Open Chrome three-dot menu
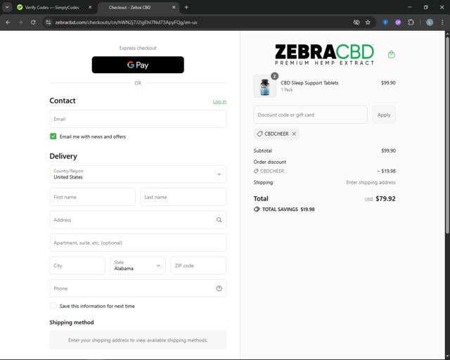Viewport: 450px width, 360px height. [x=442, y=22]
